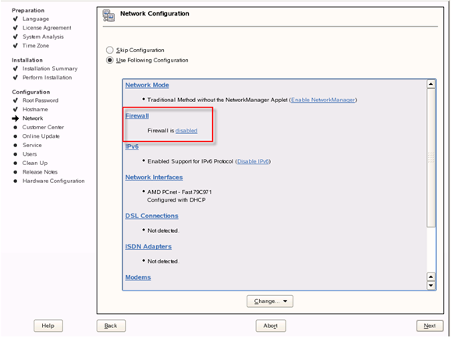Open the Network Interfaces section link
Image resolution: width=451 pixels, height=338 pixels.
coord(154,178)
